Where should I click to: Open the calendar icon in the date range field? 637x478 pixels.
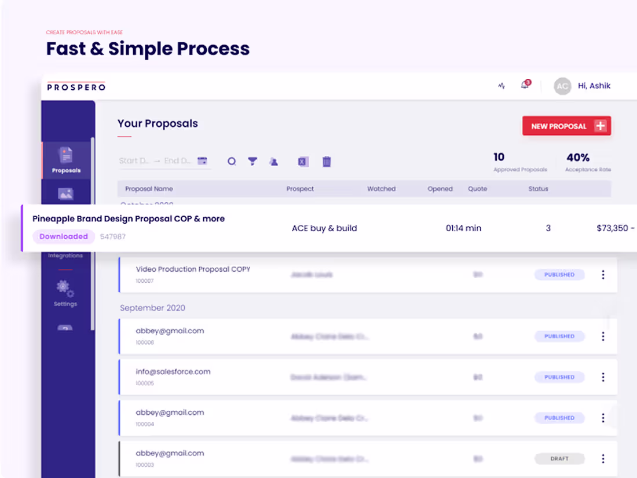(x=202, y=160)
